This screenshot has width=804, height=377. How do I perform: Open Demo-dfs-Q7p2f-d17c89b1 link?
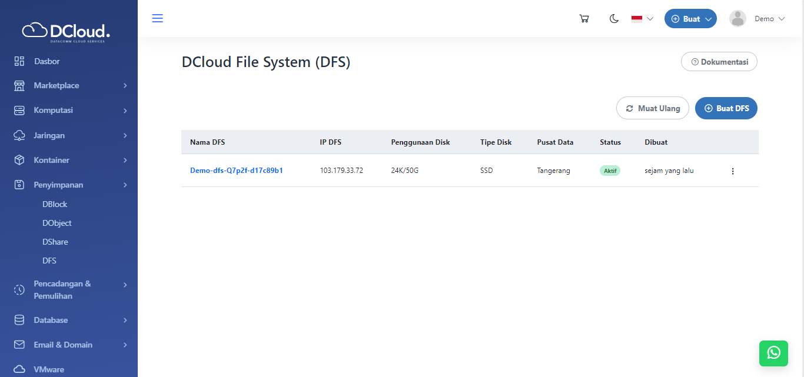[237, 171]
